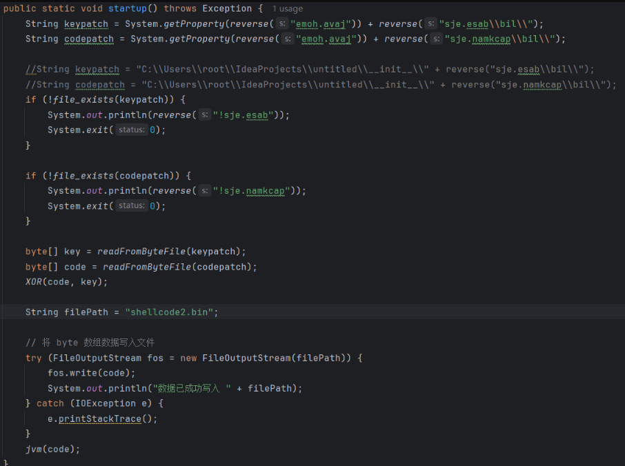Click the filePath variable in its String declaration
625x466 pixels.
pyautogui.click(x=86, y=312)
